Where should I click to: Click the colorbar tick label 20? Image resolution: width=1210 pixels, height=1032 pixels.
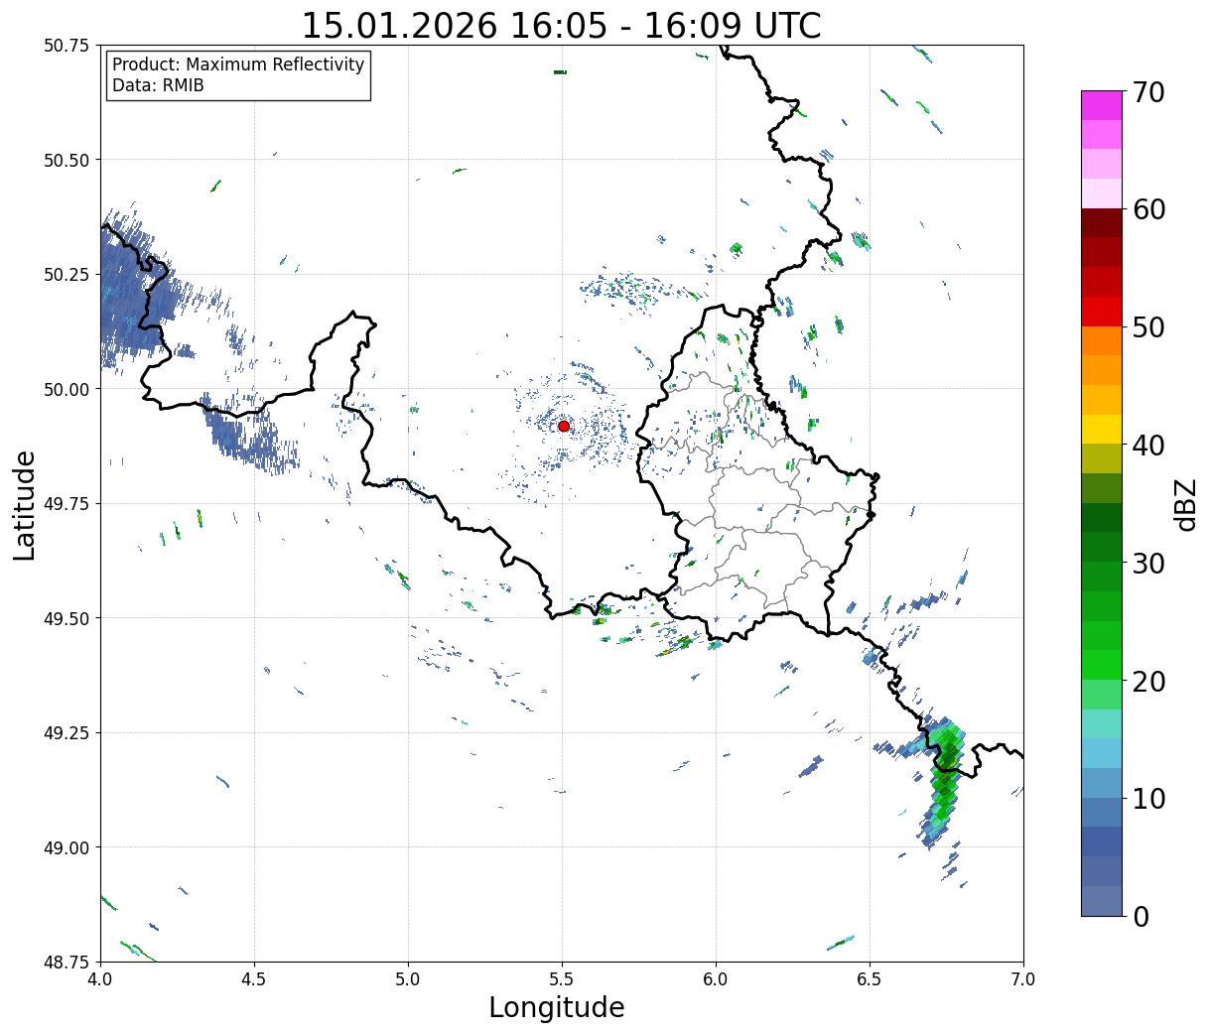(1148, 682)
